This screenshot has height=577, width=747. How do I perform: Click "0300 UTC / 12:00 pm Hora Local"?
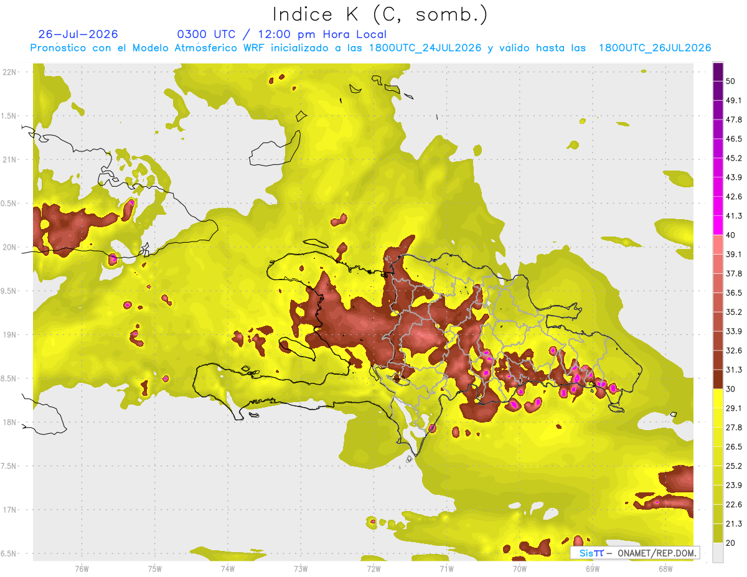281,34
